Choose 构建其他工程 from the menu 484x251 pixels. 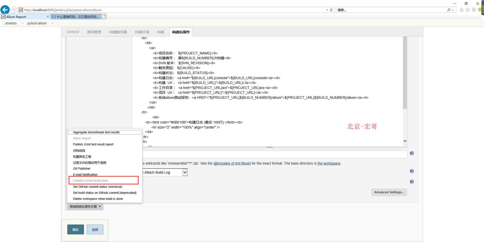[x=105, y=156]
